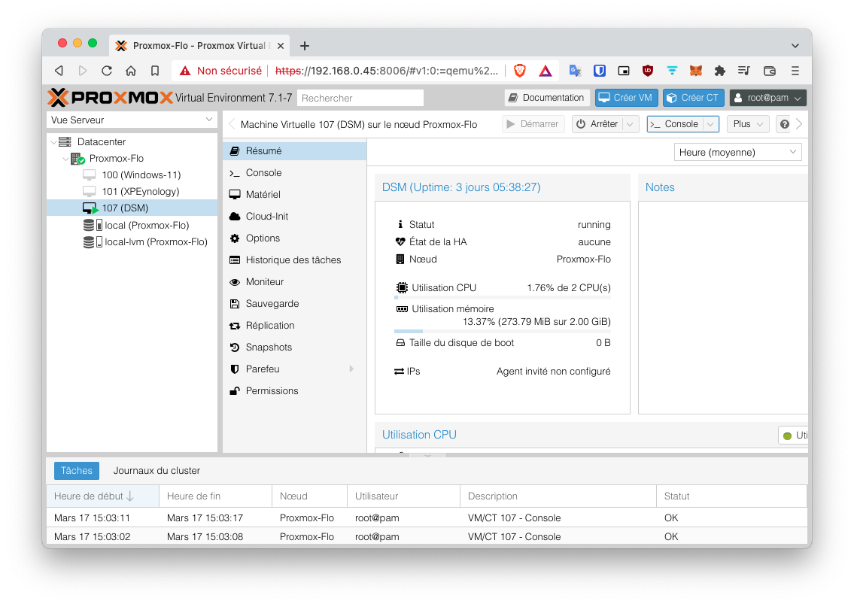The height and width of the screenshot is (604, 854).
Task: Open the Documentation button
Action: point(547,98)
